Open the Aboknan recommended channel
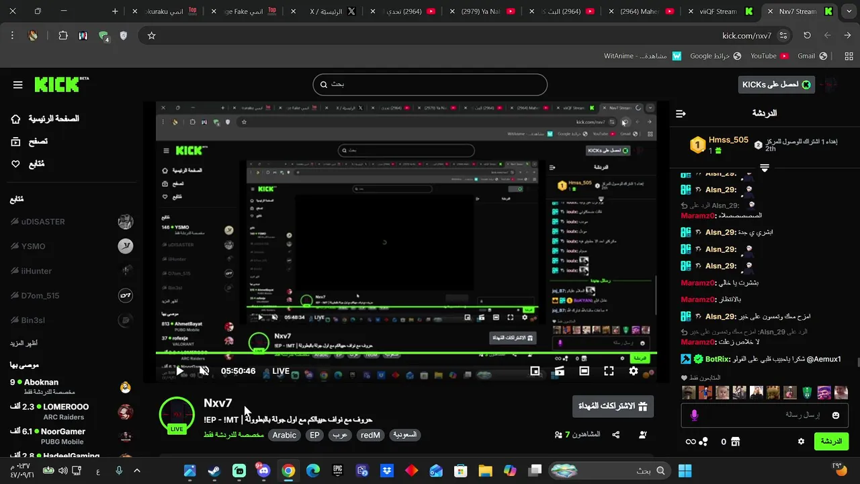Image resolution: width=860 pixels, height=484 pixels. coord(71,387)
